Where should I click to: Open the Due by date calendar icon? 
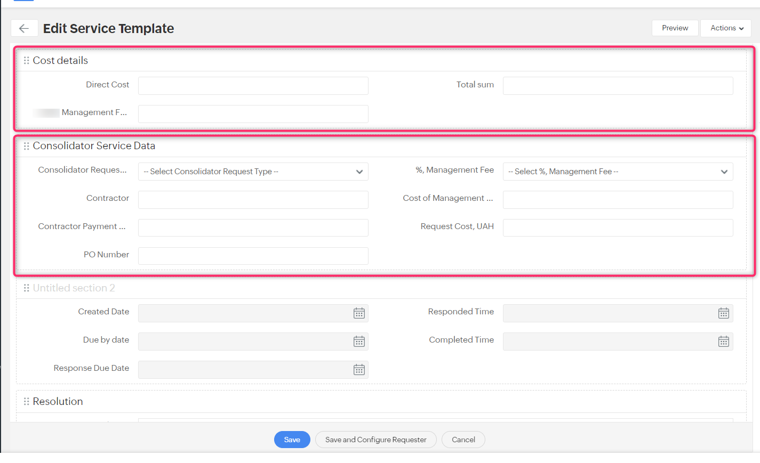359,342
